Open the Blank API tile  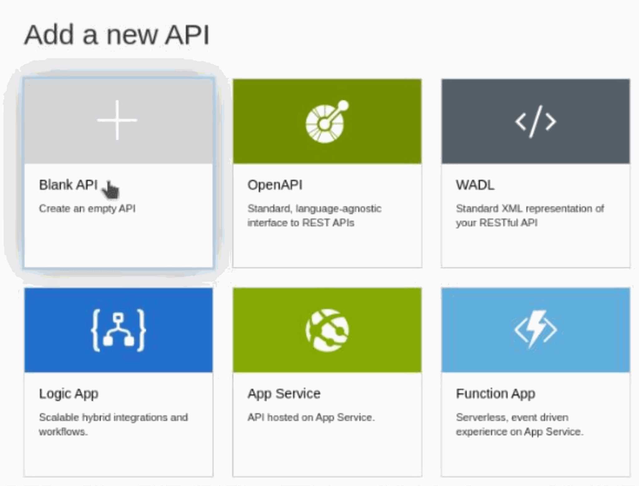119,172
